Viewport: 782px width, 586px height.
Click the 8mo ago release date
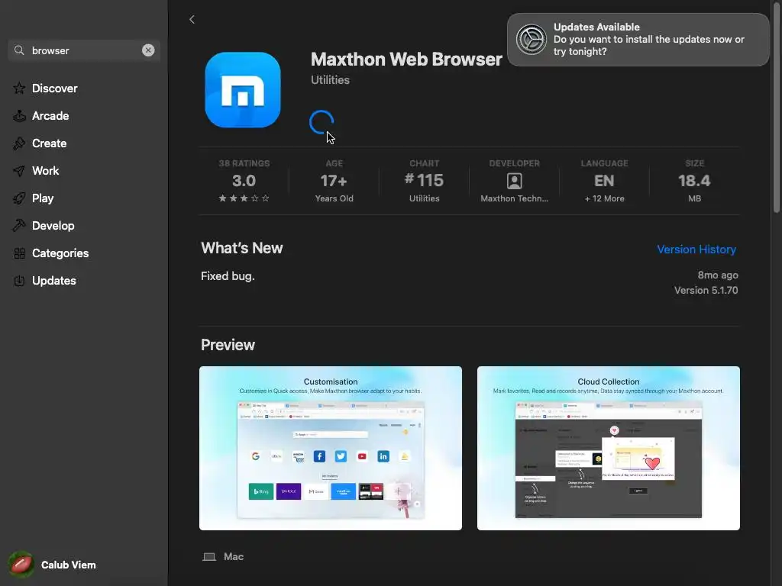718,275
